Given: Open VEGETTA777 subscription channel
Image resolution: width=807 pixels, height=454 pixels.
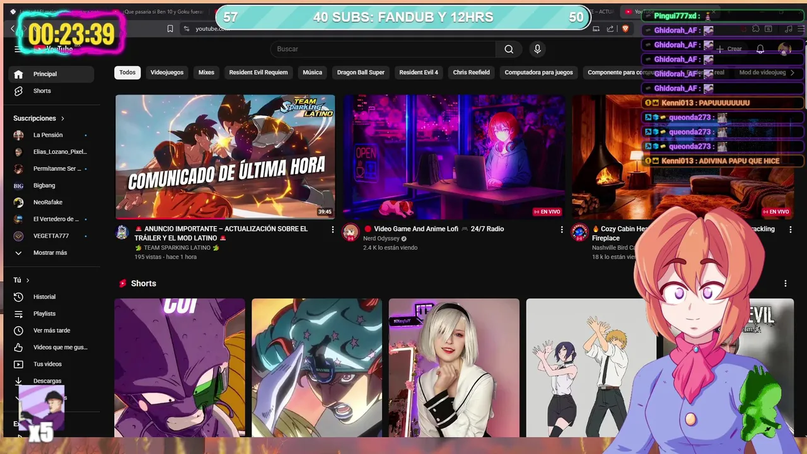Looking at the screenshot, I should [51, 236].
